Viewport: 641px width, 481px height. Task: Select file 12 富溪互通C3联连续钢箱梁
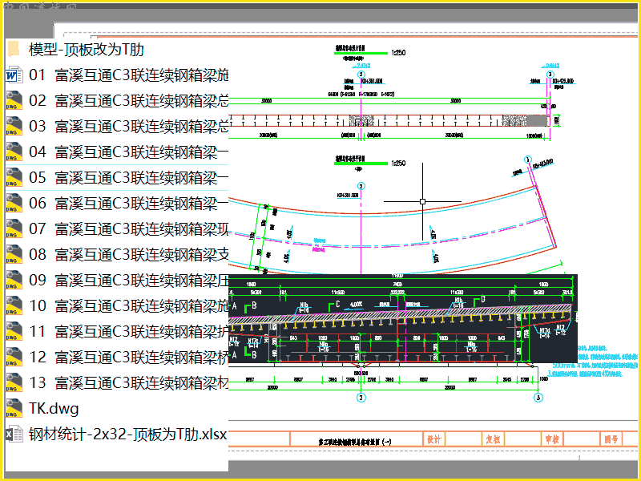[117, 357]
